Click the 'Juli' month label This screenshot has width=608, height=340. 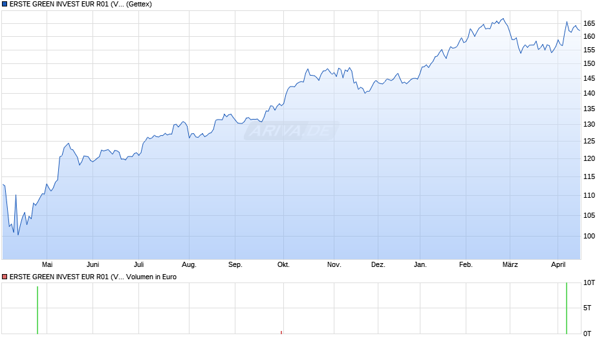[x=139, y=264]
